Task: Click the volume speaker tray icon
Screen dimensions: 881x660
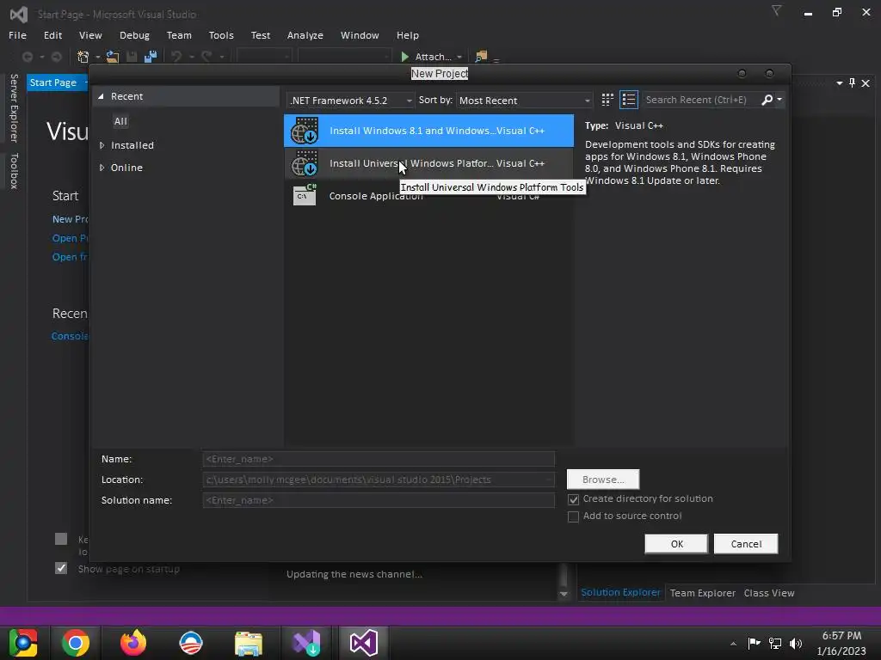Action: coord(796,643)
